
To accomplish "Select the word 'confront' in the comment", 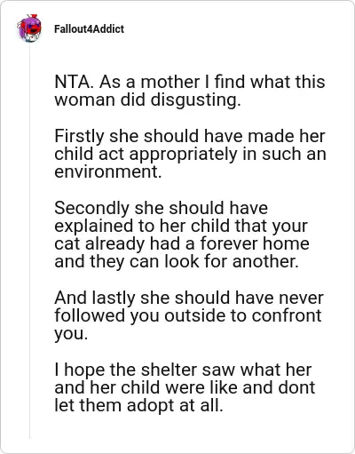I will click(x=287, y=315).
